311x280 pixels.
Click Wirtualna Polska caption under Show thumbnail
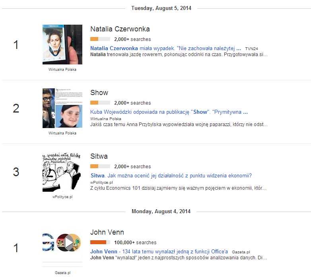click(x=62, y=133)
